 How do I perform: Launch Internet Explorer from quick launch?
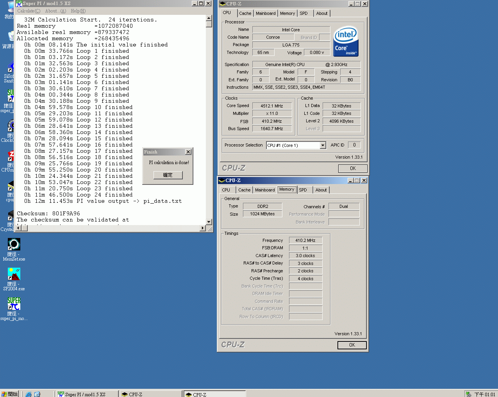28,394
